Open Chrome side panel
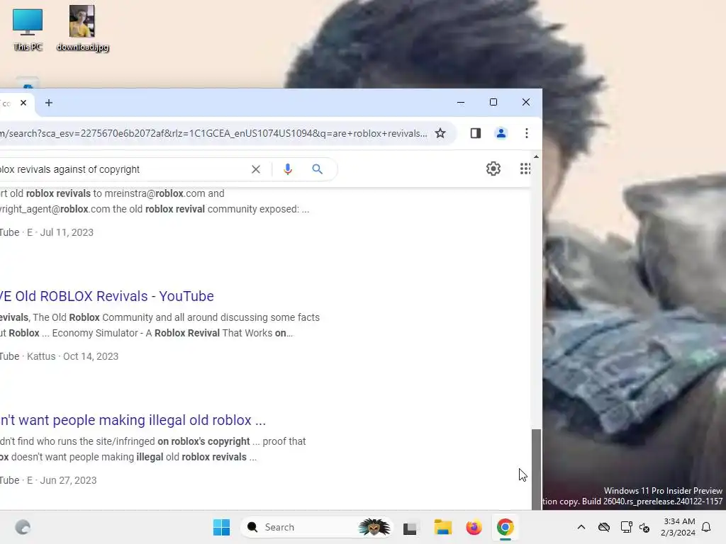The image size is (726, 544). (x=476, y=133)
